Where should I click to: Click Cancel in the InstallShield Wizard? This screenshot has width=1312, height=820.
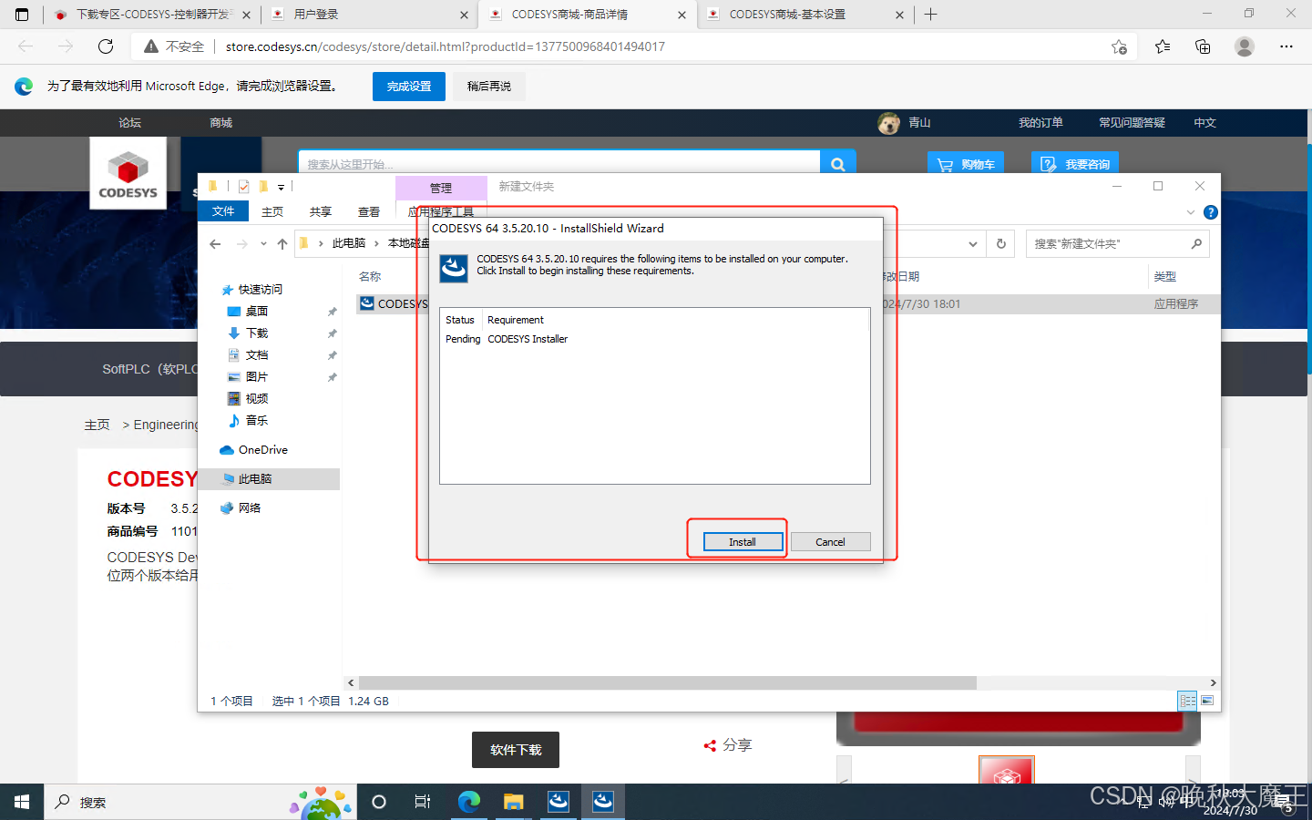[x=830, y=542]
